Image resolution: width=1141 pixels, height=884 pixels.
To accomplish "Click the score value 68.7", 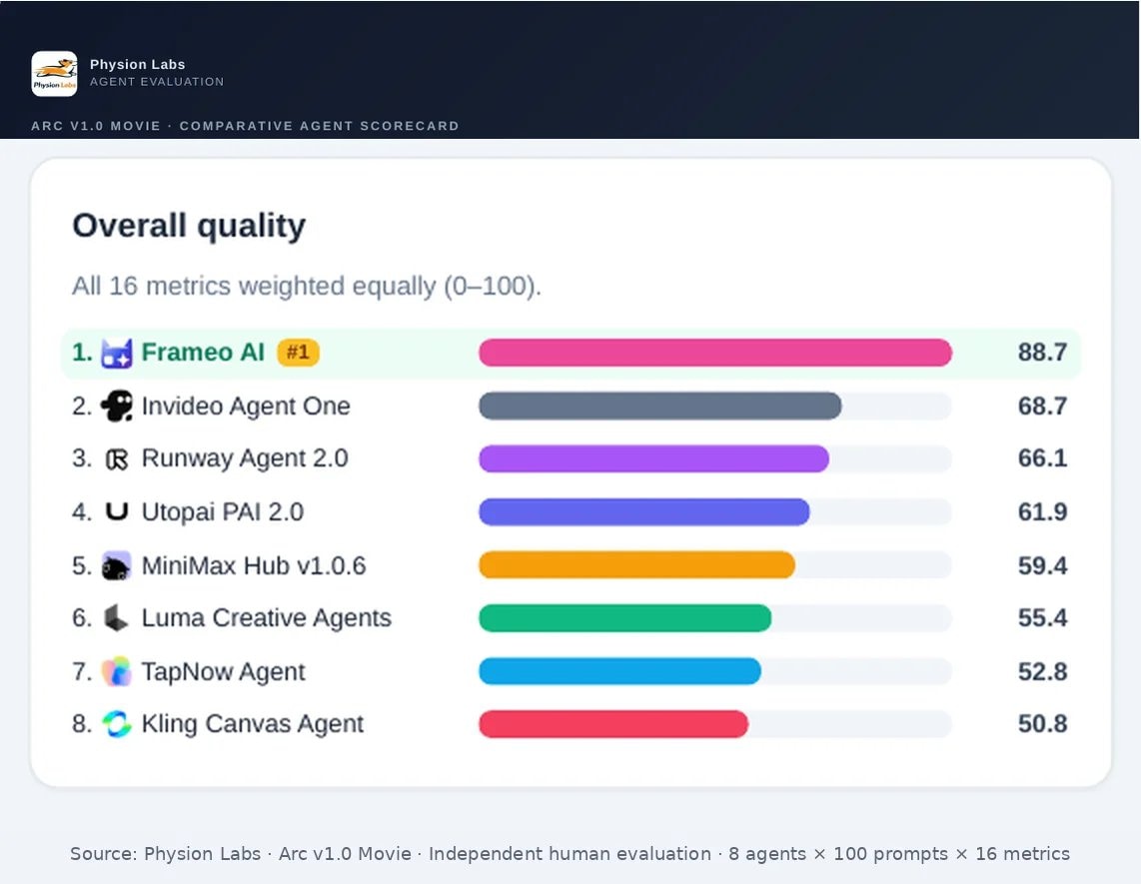I will click(1042, 406).
